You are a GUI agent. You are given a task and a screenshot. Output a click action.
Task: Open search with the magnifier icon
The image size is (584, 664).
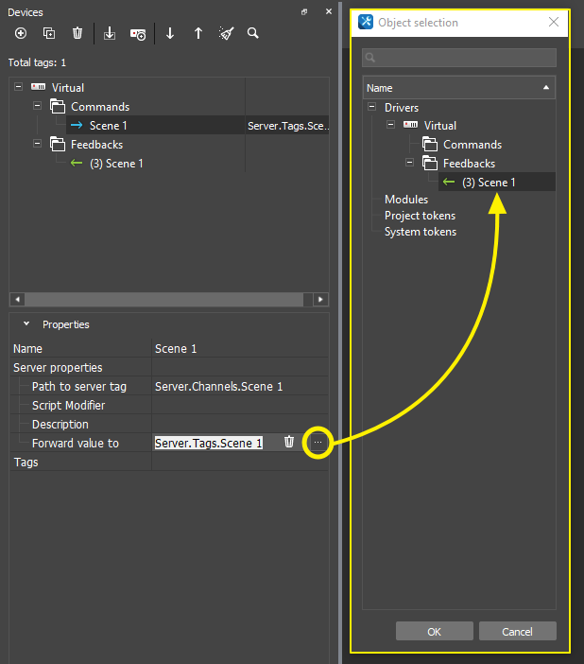coord(253,33)
